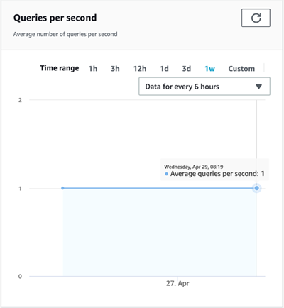Click the refresh icon button
The height and width of the screenshot is (308, 284).
pyautogui.click(x=256, y=18)
